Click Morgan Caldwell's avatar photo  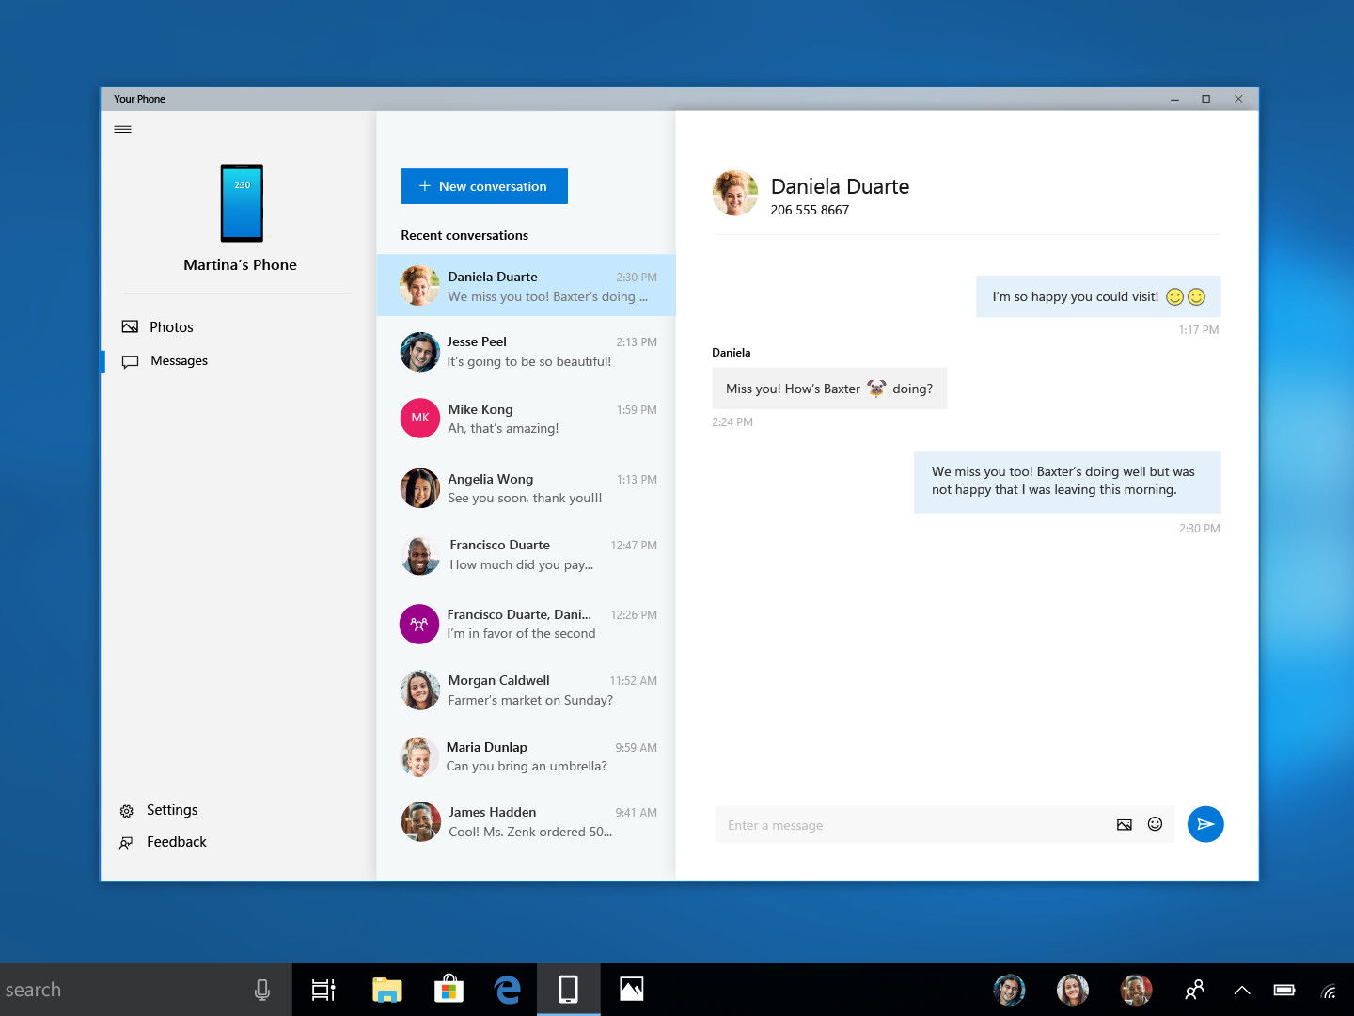pyautogui.click(x=420, y=691)
